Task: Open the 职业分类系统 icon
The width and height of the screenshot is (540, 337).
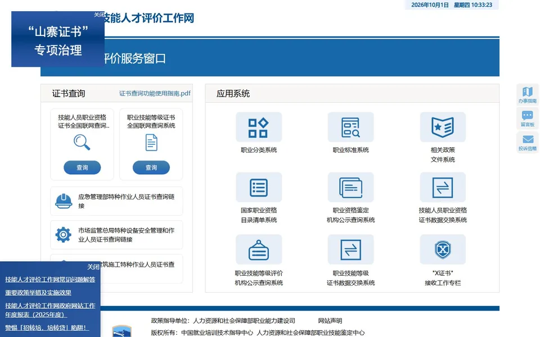Action: pos(259,127)
